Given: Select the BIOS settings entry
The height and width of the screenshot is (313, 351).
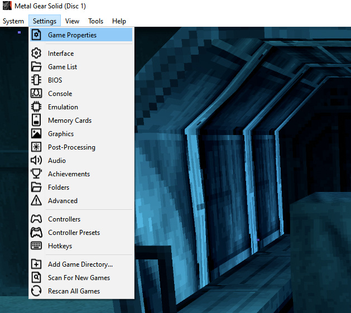Looking at the screenshot, I should 81,80.
